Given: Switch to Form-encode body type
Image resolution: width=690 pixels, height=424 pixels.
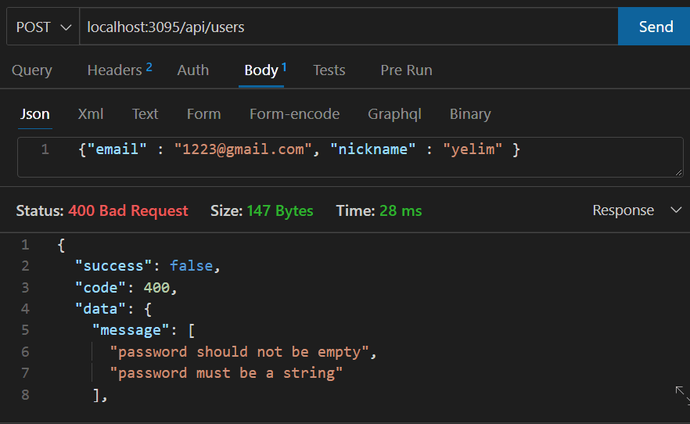Looking at the screenshot, I should pos(294,114).
